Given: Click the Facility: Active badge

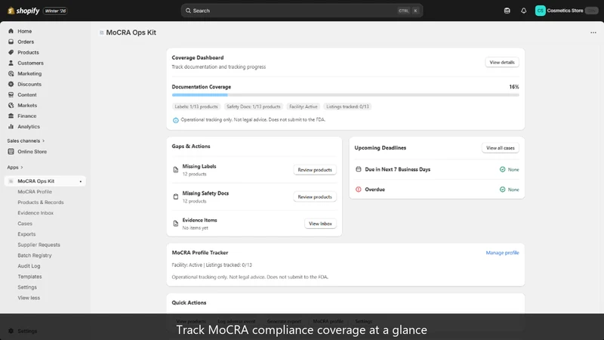Looking at the screenshot, I should click(x=304, y=107).
